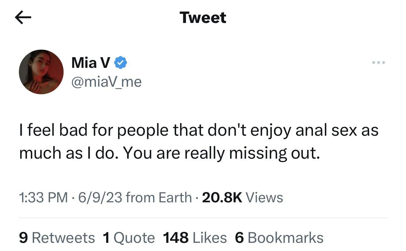Viewport: 406px width, 251px height.
Task: Click the blue verified badge
Action: (x=120, y=63)
